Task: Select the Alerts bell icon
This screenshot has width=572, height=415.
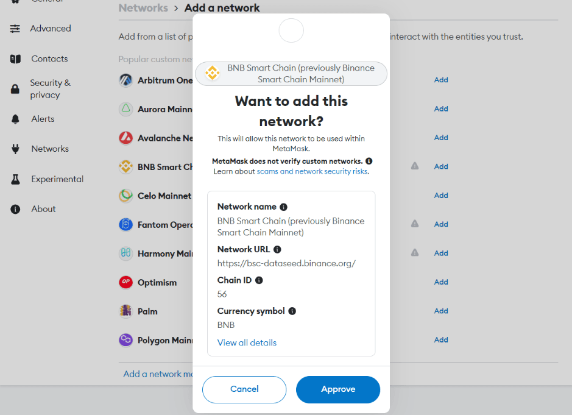Action: click(x=15, y=119)
